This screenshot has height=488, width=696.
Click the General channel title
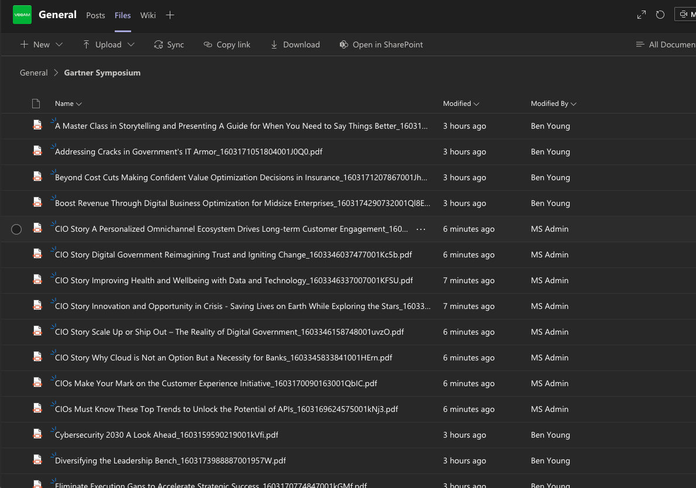coord(58,15)
